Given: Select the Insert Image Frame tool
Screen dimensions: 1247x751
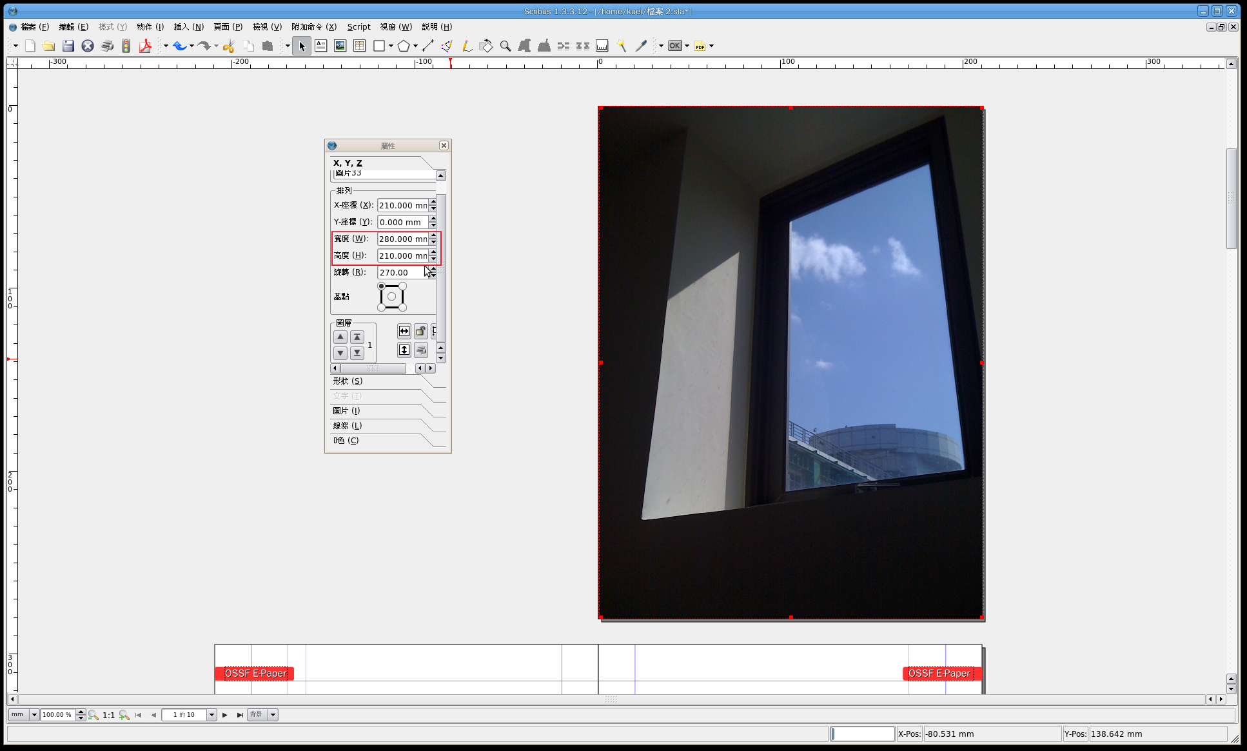Looking at the screenshot, I should coord(340,46).
